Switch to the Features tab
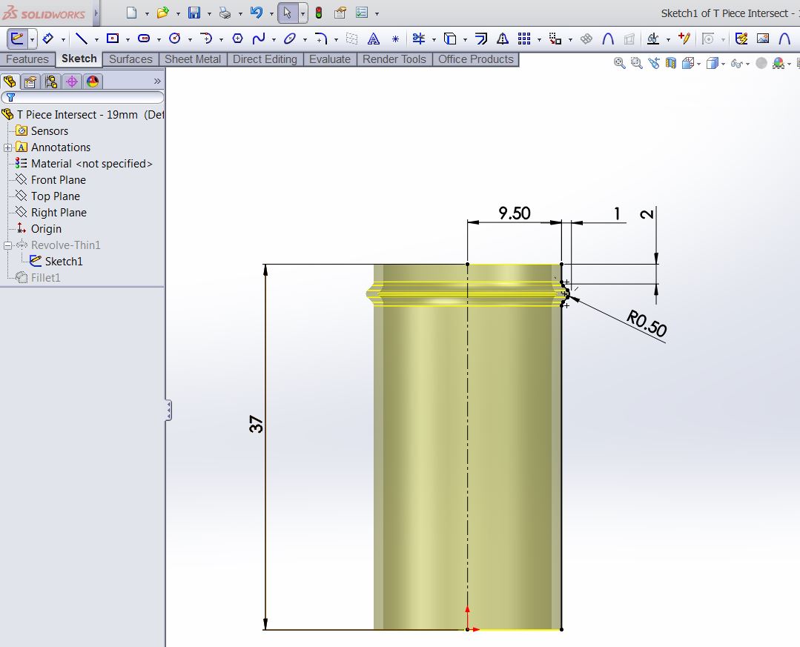Image resolution: width=800 pixels, height=647 pixels. (27, 59)
